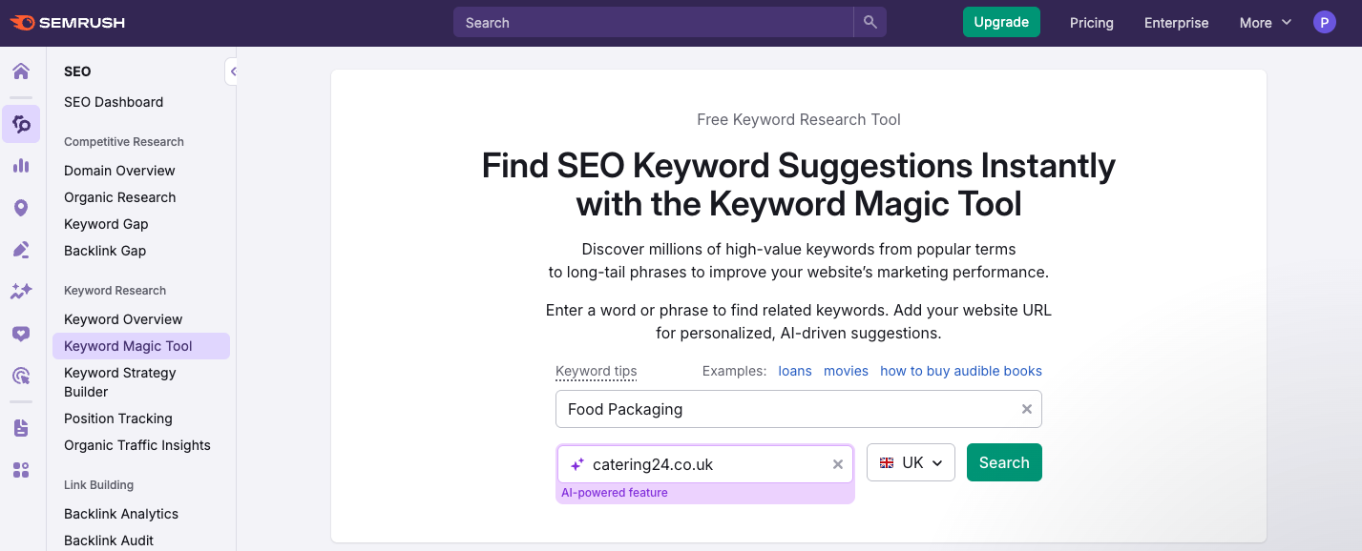Viewport: 1362px width, 551px height.
Task: Open the Advertising target cursor icon
Action: [x=21, y=376]
